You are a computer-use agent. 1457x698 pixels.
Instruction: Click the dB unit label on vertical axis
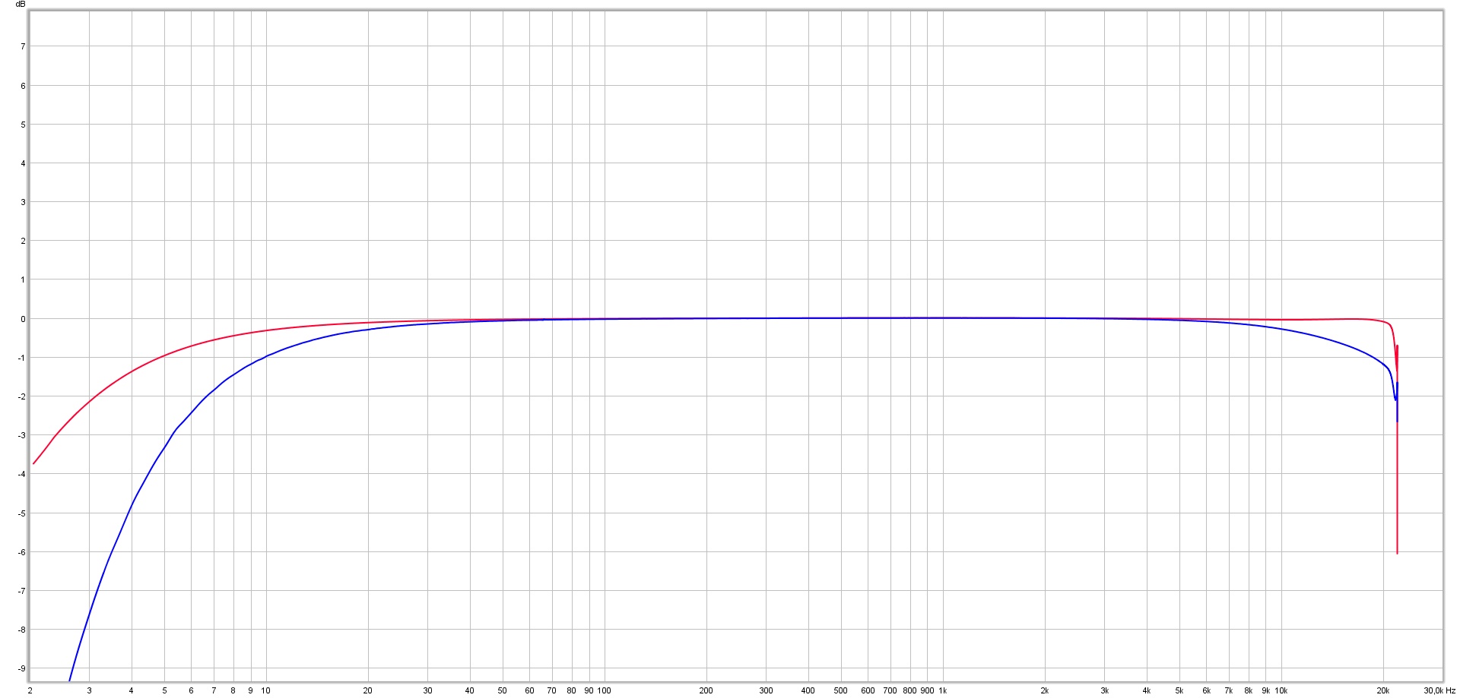tap(21, 5)
